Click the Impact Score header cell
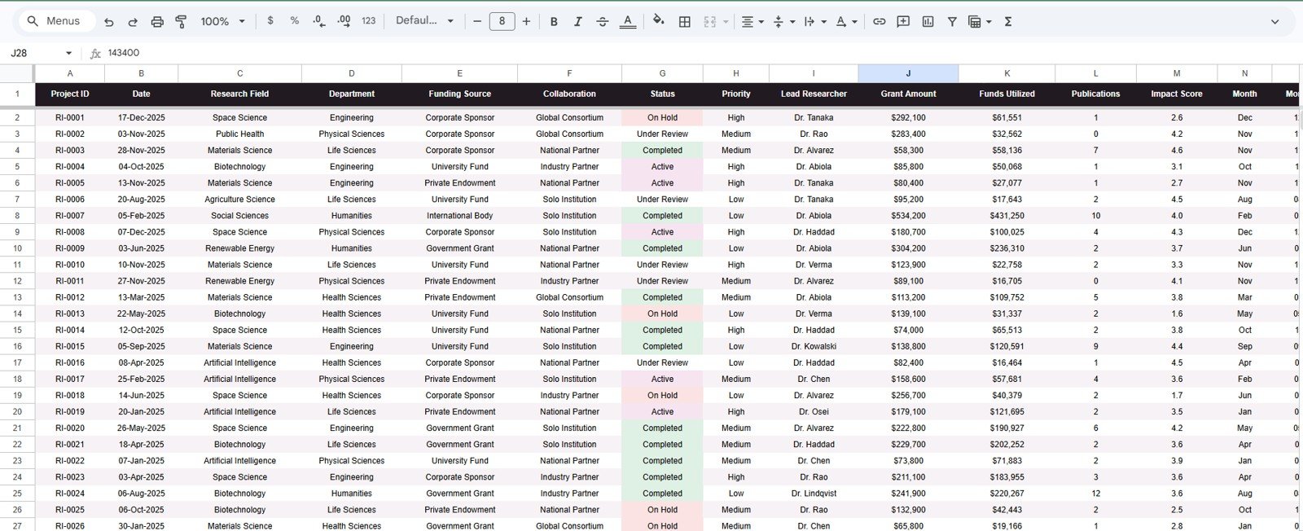 1176,94
